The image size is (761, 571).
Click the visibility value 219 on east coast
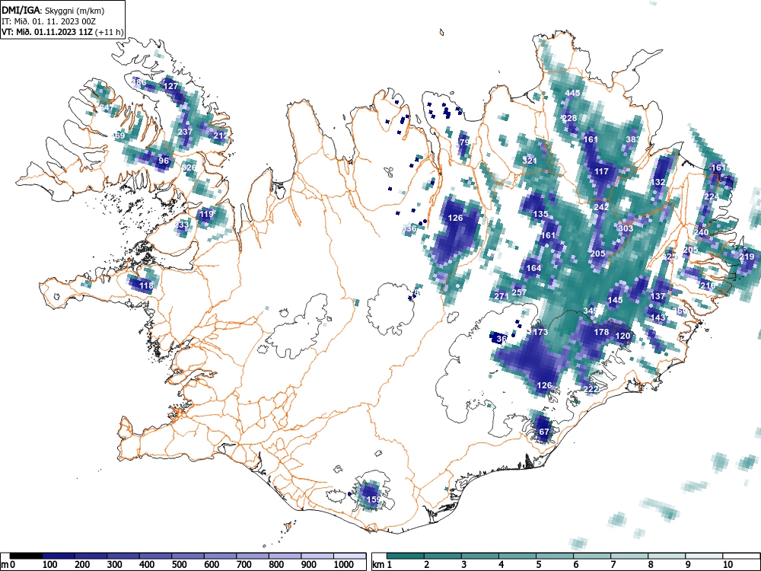747,257
